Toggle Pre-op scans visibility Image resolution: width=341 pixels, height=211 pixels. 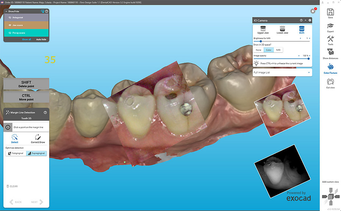coord(10,33)
